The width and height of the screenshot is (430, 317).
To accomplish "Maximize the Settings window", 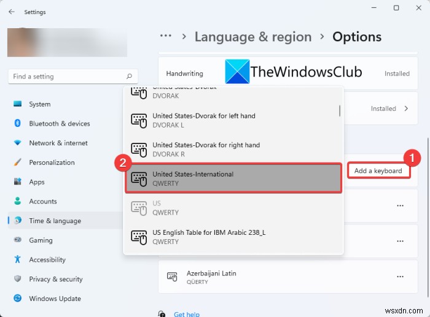I will (x=396, y=8).
